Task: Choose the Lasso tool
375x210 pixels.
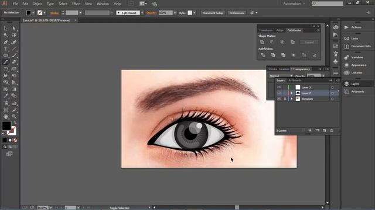Action: click(14, 35)
